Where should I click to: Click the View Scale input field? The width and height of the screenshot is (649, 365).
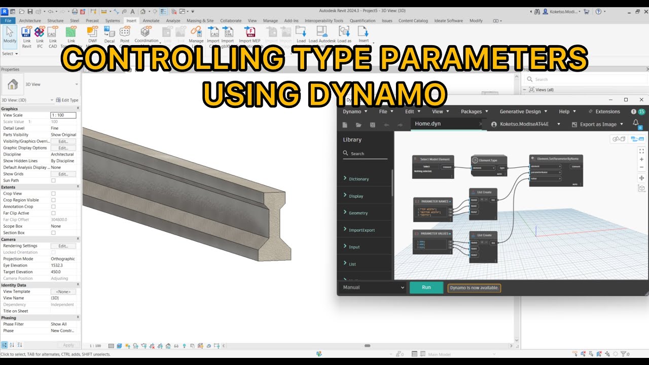click(x=63, y=116)
